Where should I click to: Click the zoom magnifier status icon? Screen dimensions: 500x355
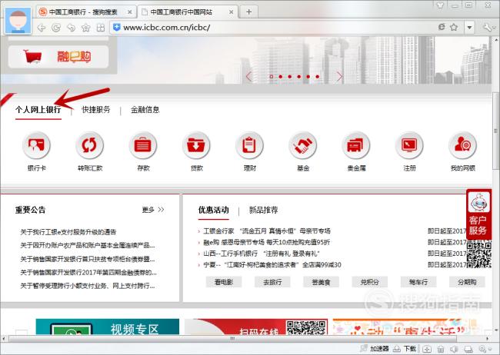482,349
